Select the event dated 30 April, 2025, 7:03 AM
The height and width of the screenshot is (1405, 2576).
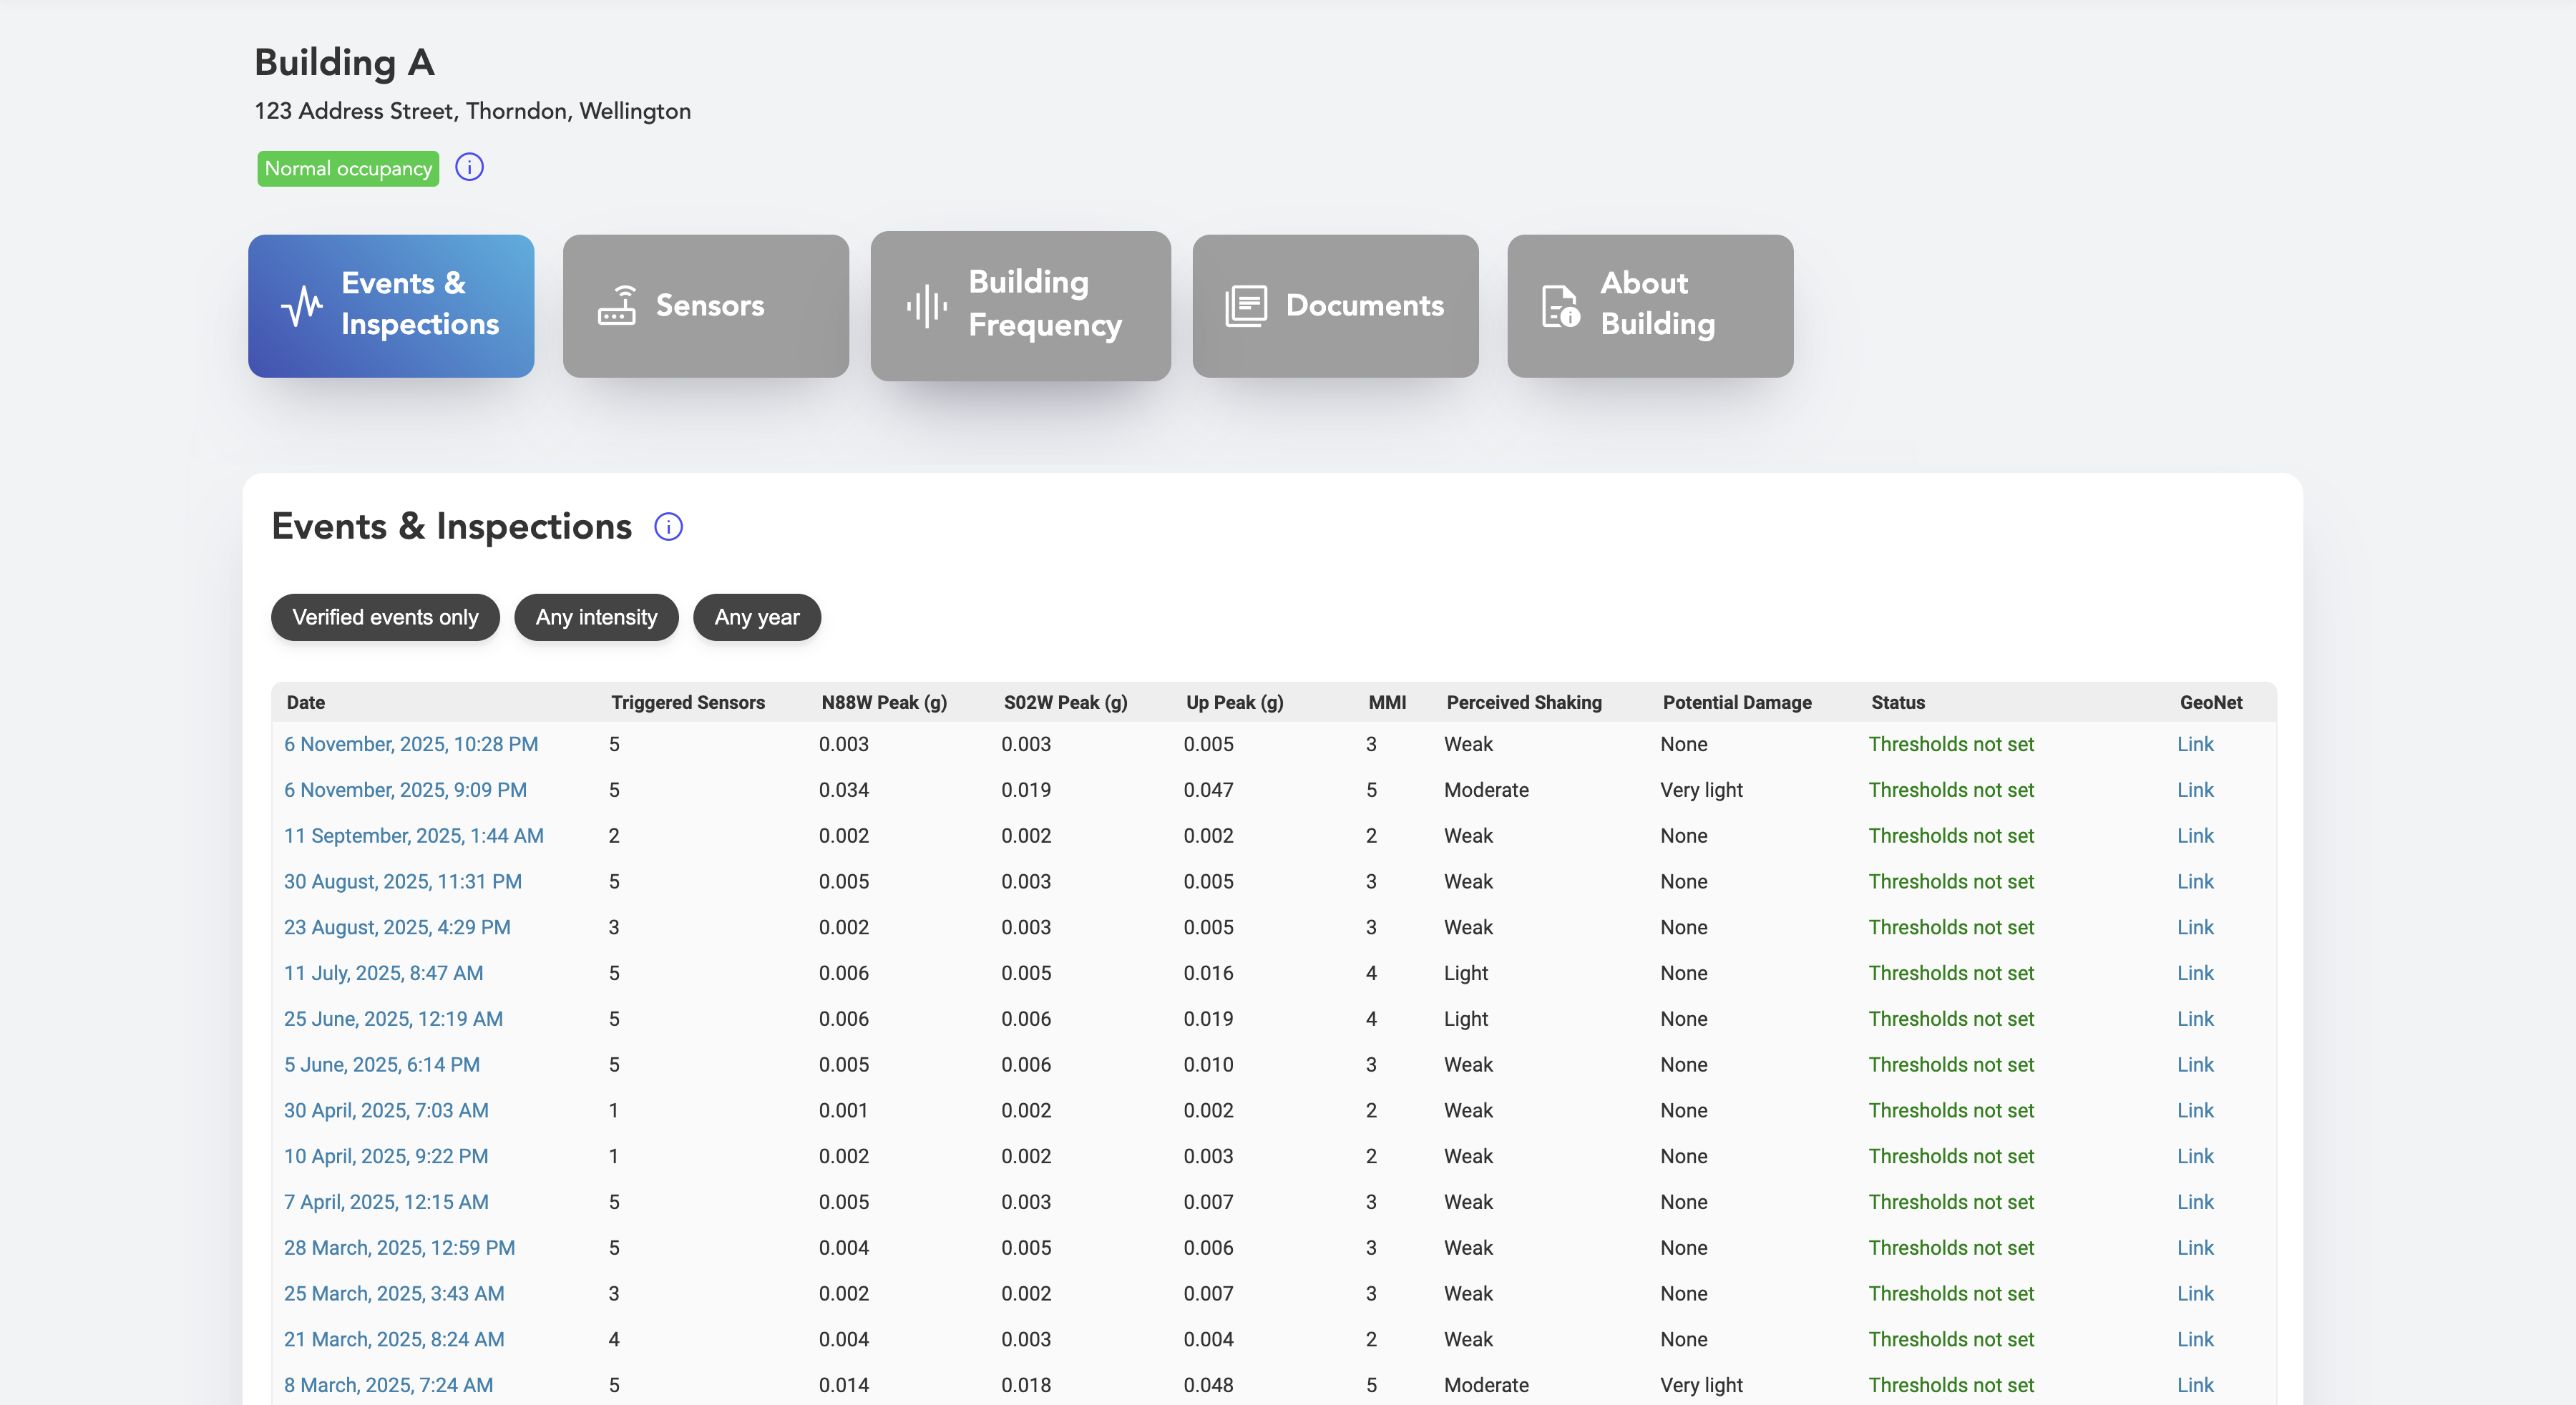[386, 1110]
